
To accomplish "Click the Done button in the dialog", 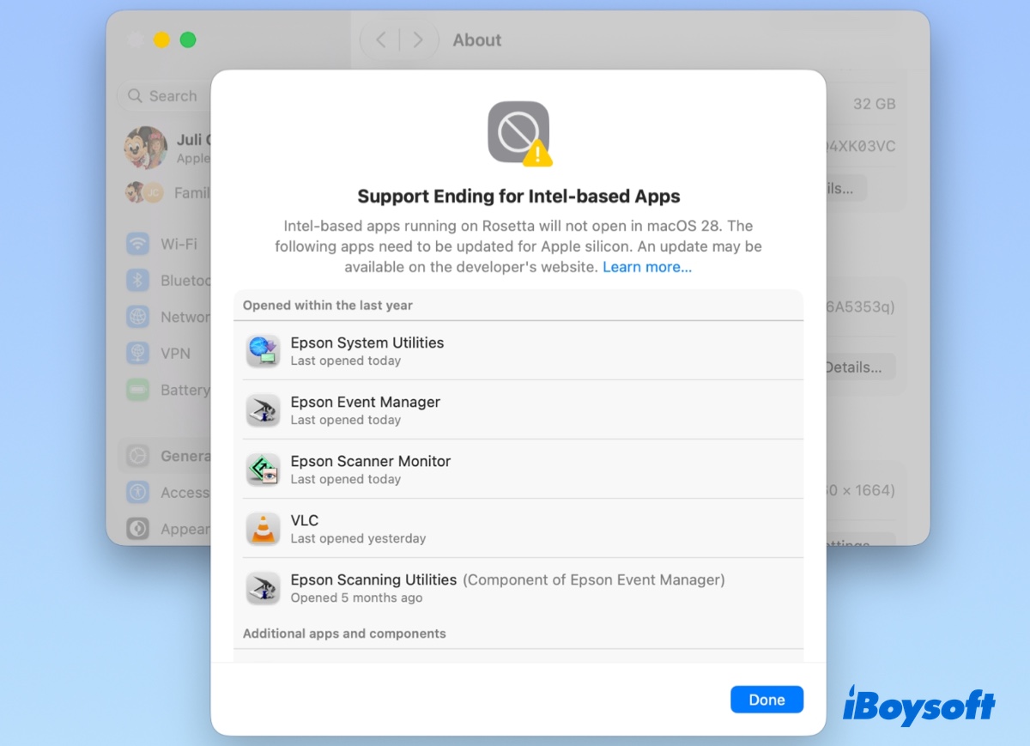I will pyautogui.click(x=766, y=700).
